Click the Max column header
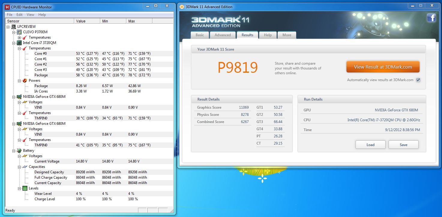 click(x=139, y=21)
